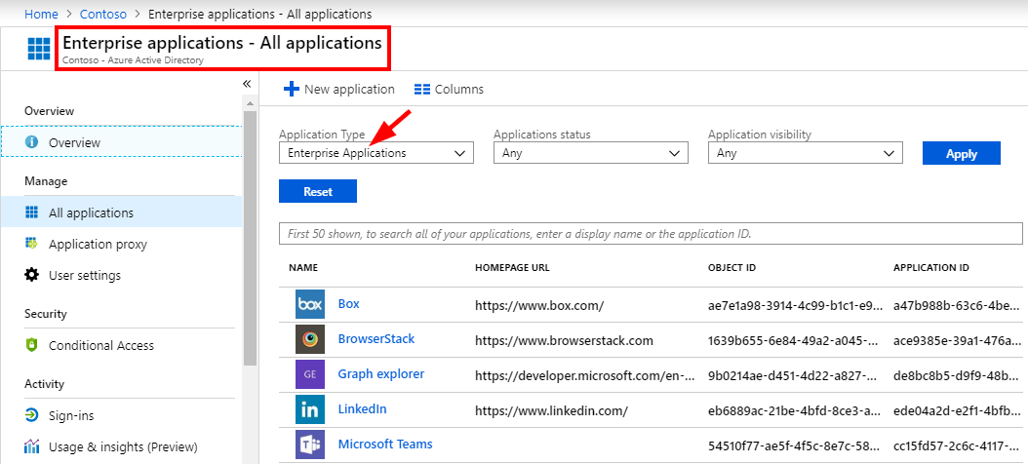The height and width of the screenshot is (464, 1028).
Task: Click the User settings gear icon
Action: click(31, 276)
